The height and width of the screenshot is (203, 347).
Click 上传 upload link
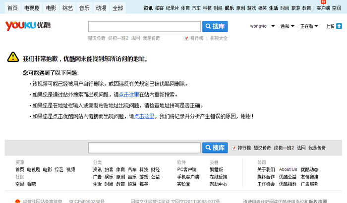(x=330, y=26)
